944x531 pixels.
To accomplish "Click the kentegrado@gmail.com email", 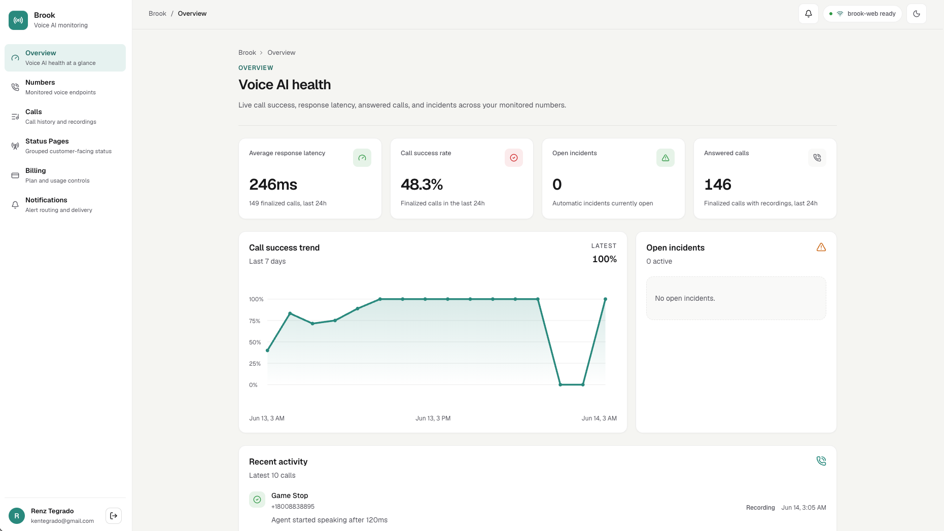I will [62, 521].
